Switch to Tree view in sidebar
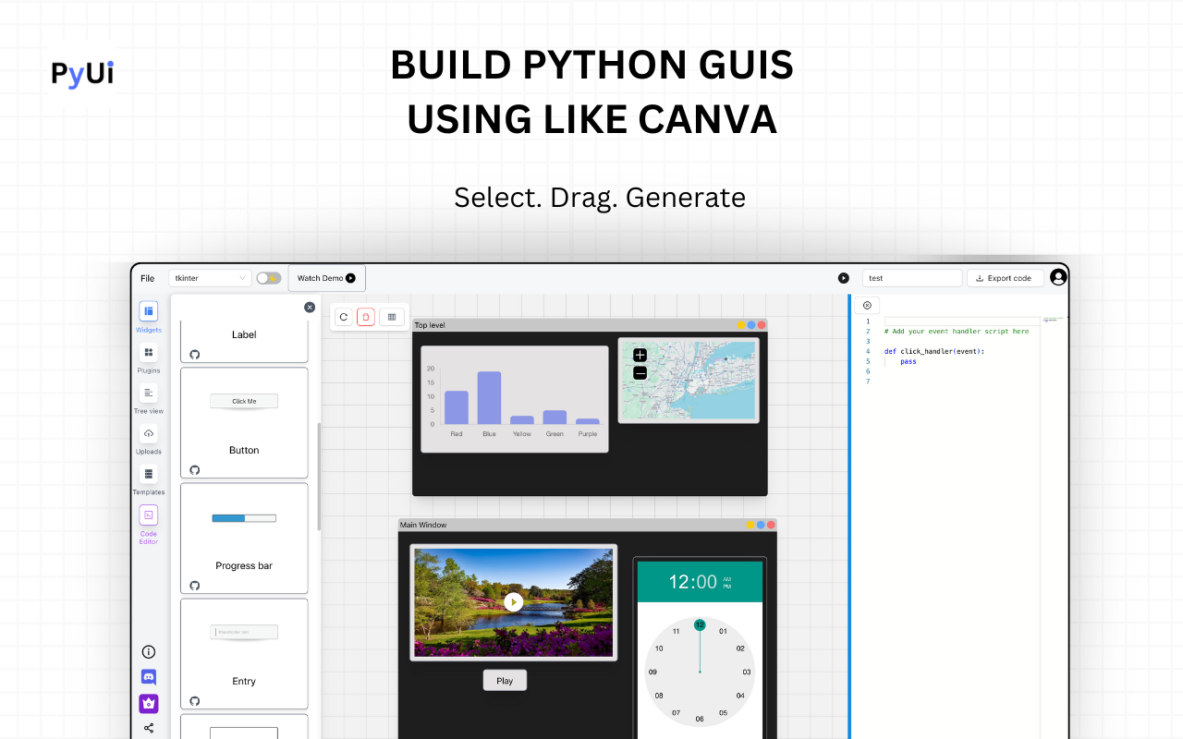The height and width of the screenshot is (739, 1183). tap(148, 398)
